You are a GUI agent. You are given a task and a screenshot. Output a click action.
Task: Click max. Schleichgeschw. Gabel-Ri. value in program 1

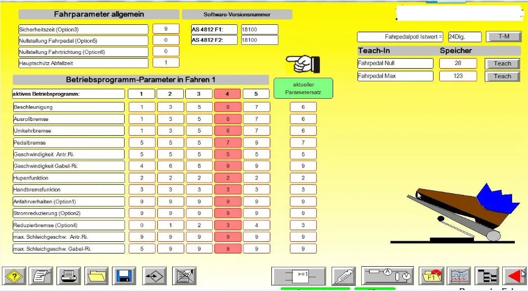pos(142,249)
